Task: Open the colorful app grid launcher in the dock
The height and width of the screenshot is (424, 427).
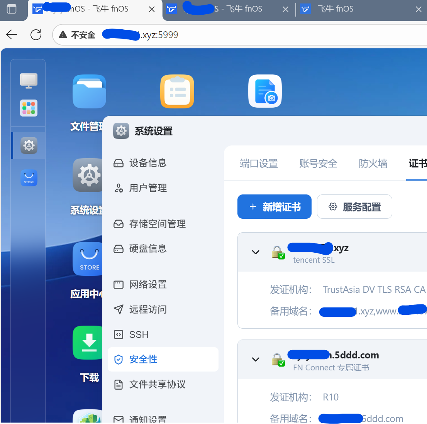Action: point(29,108)
